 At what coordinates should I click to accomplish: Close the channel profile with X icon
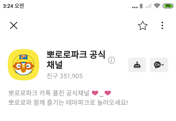[14, 26]
